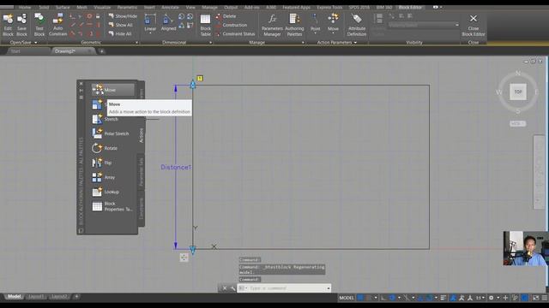Click the Distance1 parameter label

click(176, 168)
